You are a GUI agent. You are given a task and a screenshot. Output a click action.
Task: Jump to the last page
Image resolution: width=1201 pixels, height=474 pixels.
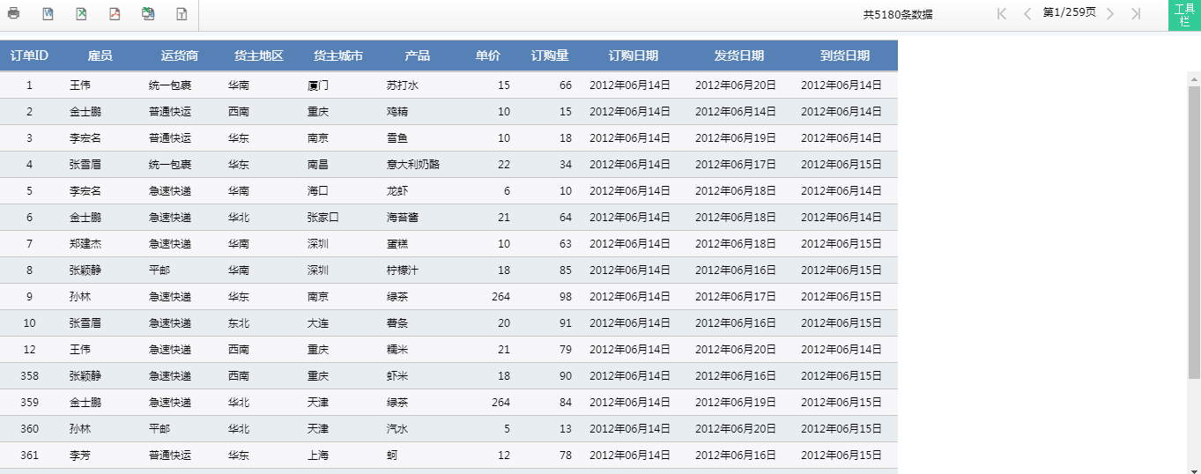point(1136,13)
